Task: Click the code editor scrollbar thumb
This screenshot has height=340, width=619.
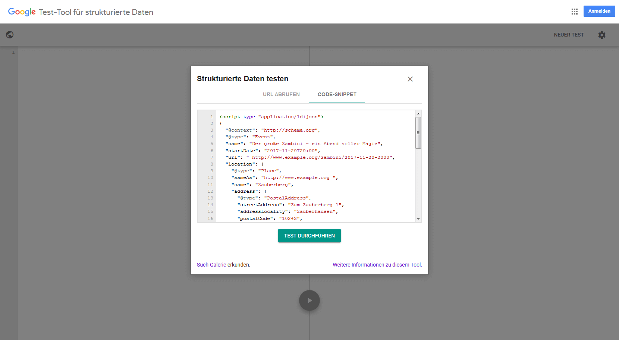Action: coord(418,133)
